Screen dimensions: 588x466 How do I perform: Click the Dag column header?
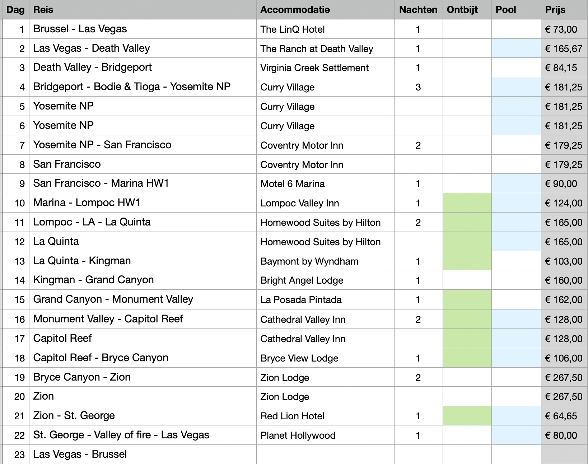tap(15, 10)
